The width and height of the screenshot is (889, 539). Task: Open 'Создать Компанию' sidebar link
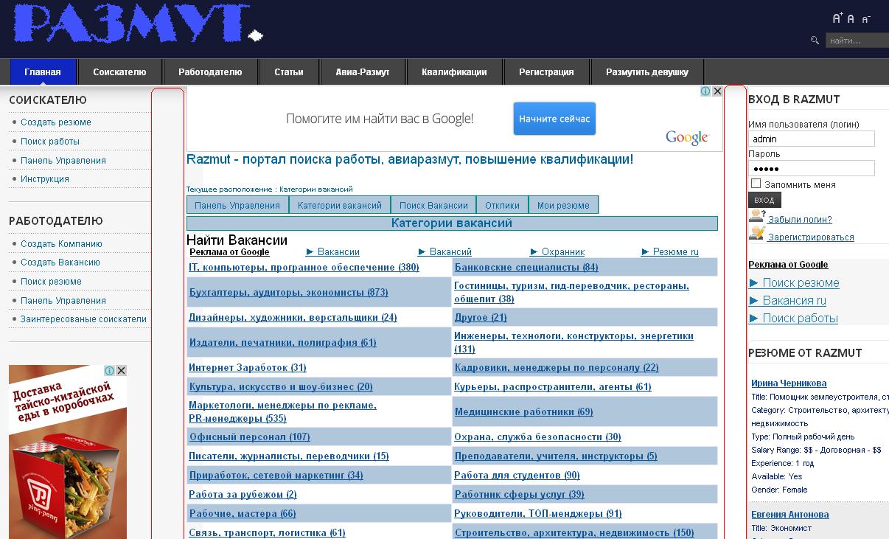[61, 244]
